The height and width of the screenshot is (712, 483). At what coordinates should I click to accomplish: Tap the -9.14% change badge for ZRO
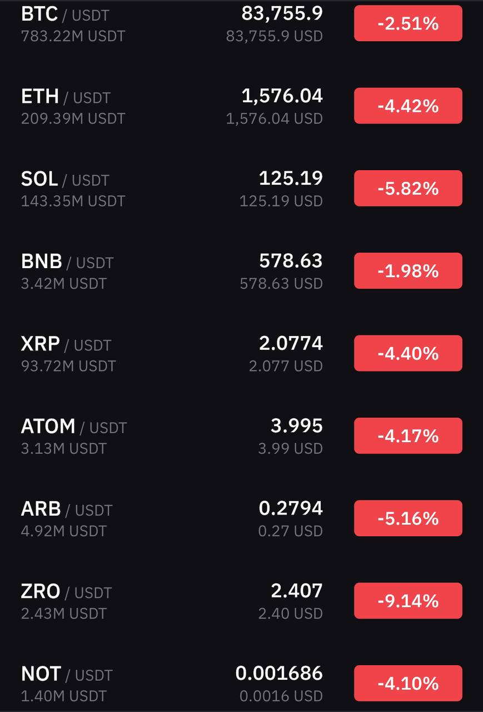click(x=408, y=601)
